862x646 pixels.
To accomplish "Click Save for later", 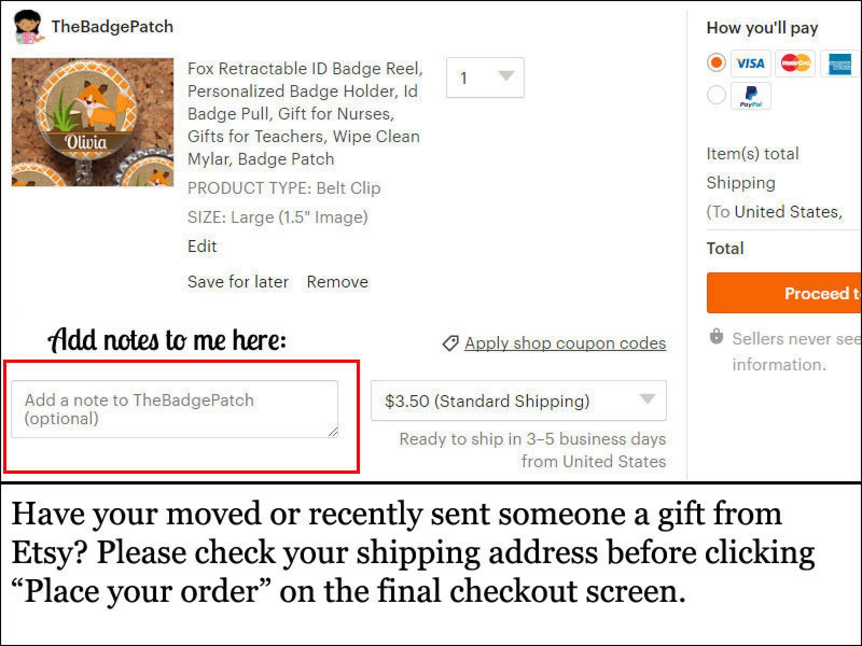I will pos(238,282).
